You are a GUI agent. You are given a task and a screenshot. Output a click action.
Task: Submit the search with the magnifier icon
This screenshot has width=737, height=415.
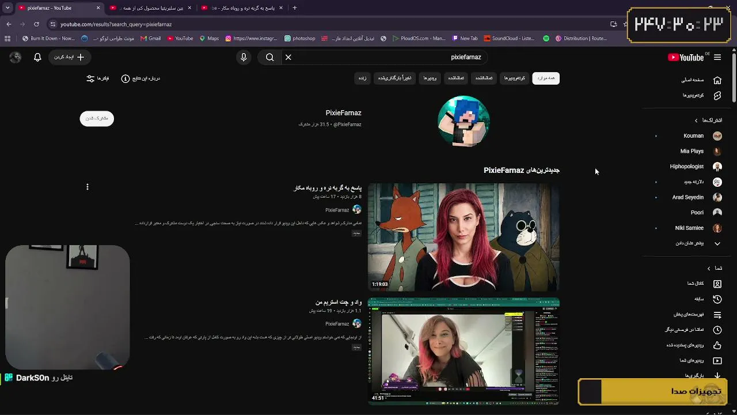coord(269,57)
